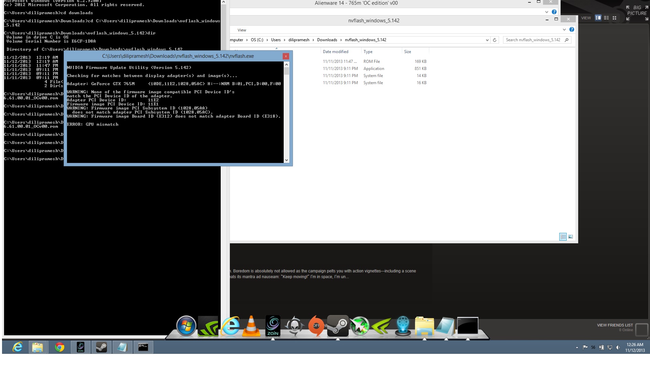Open nvflash_windows_5.142 Explorer help icon
The image size is (650, 365).
point(572,30)
